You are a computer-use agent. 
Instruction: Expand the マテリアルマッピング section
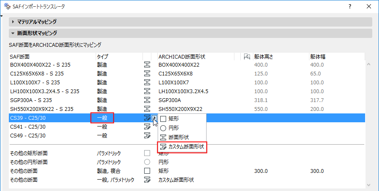[x=13, y=22]
